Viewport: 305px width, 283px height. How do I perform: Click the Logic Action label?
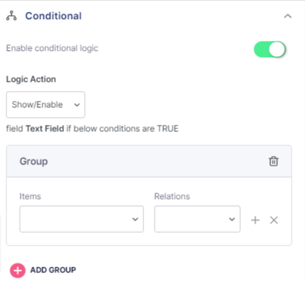(x=31, y=80)
